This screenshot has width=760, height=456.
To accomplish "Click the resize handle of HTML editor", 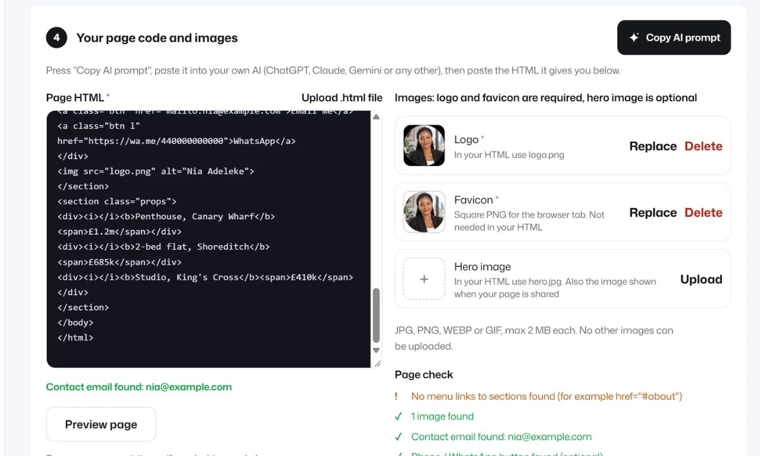I will [378, 364].
